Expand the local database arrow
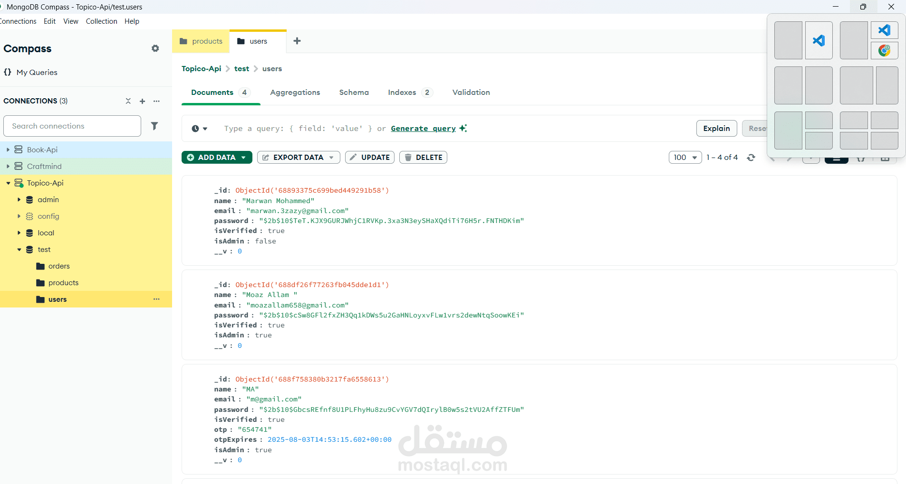Screen dimensions: 906x484 [19, 233]
